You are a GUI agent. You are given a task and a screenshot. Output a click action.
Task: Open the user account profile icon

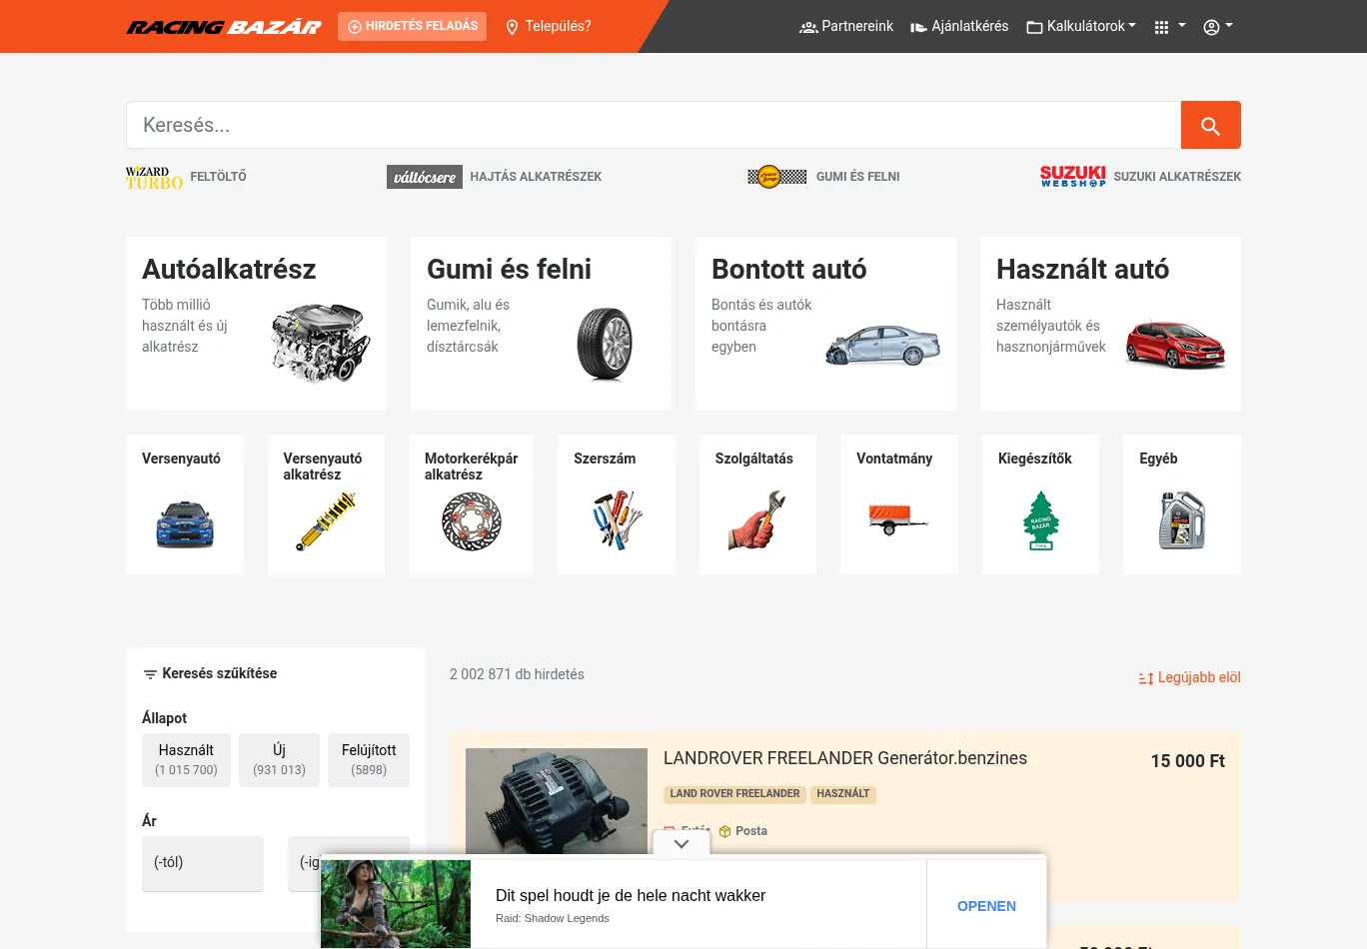click(1217, 27)
